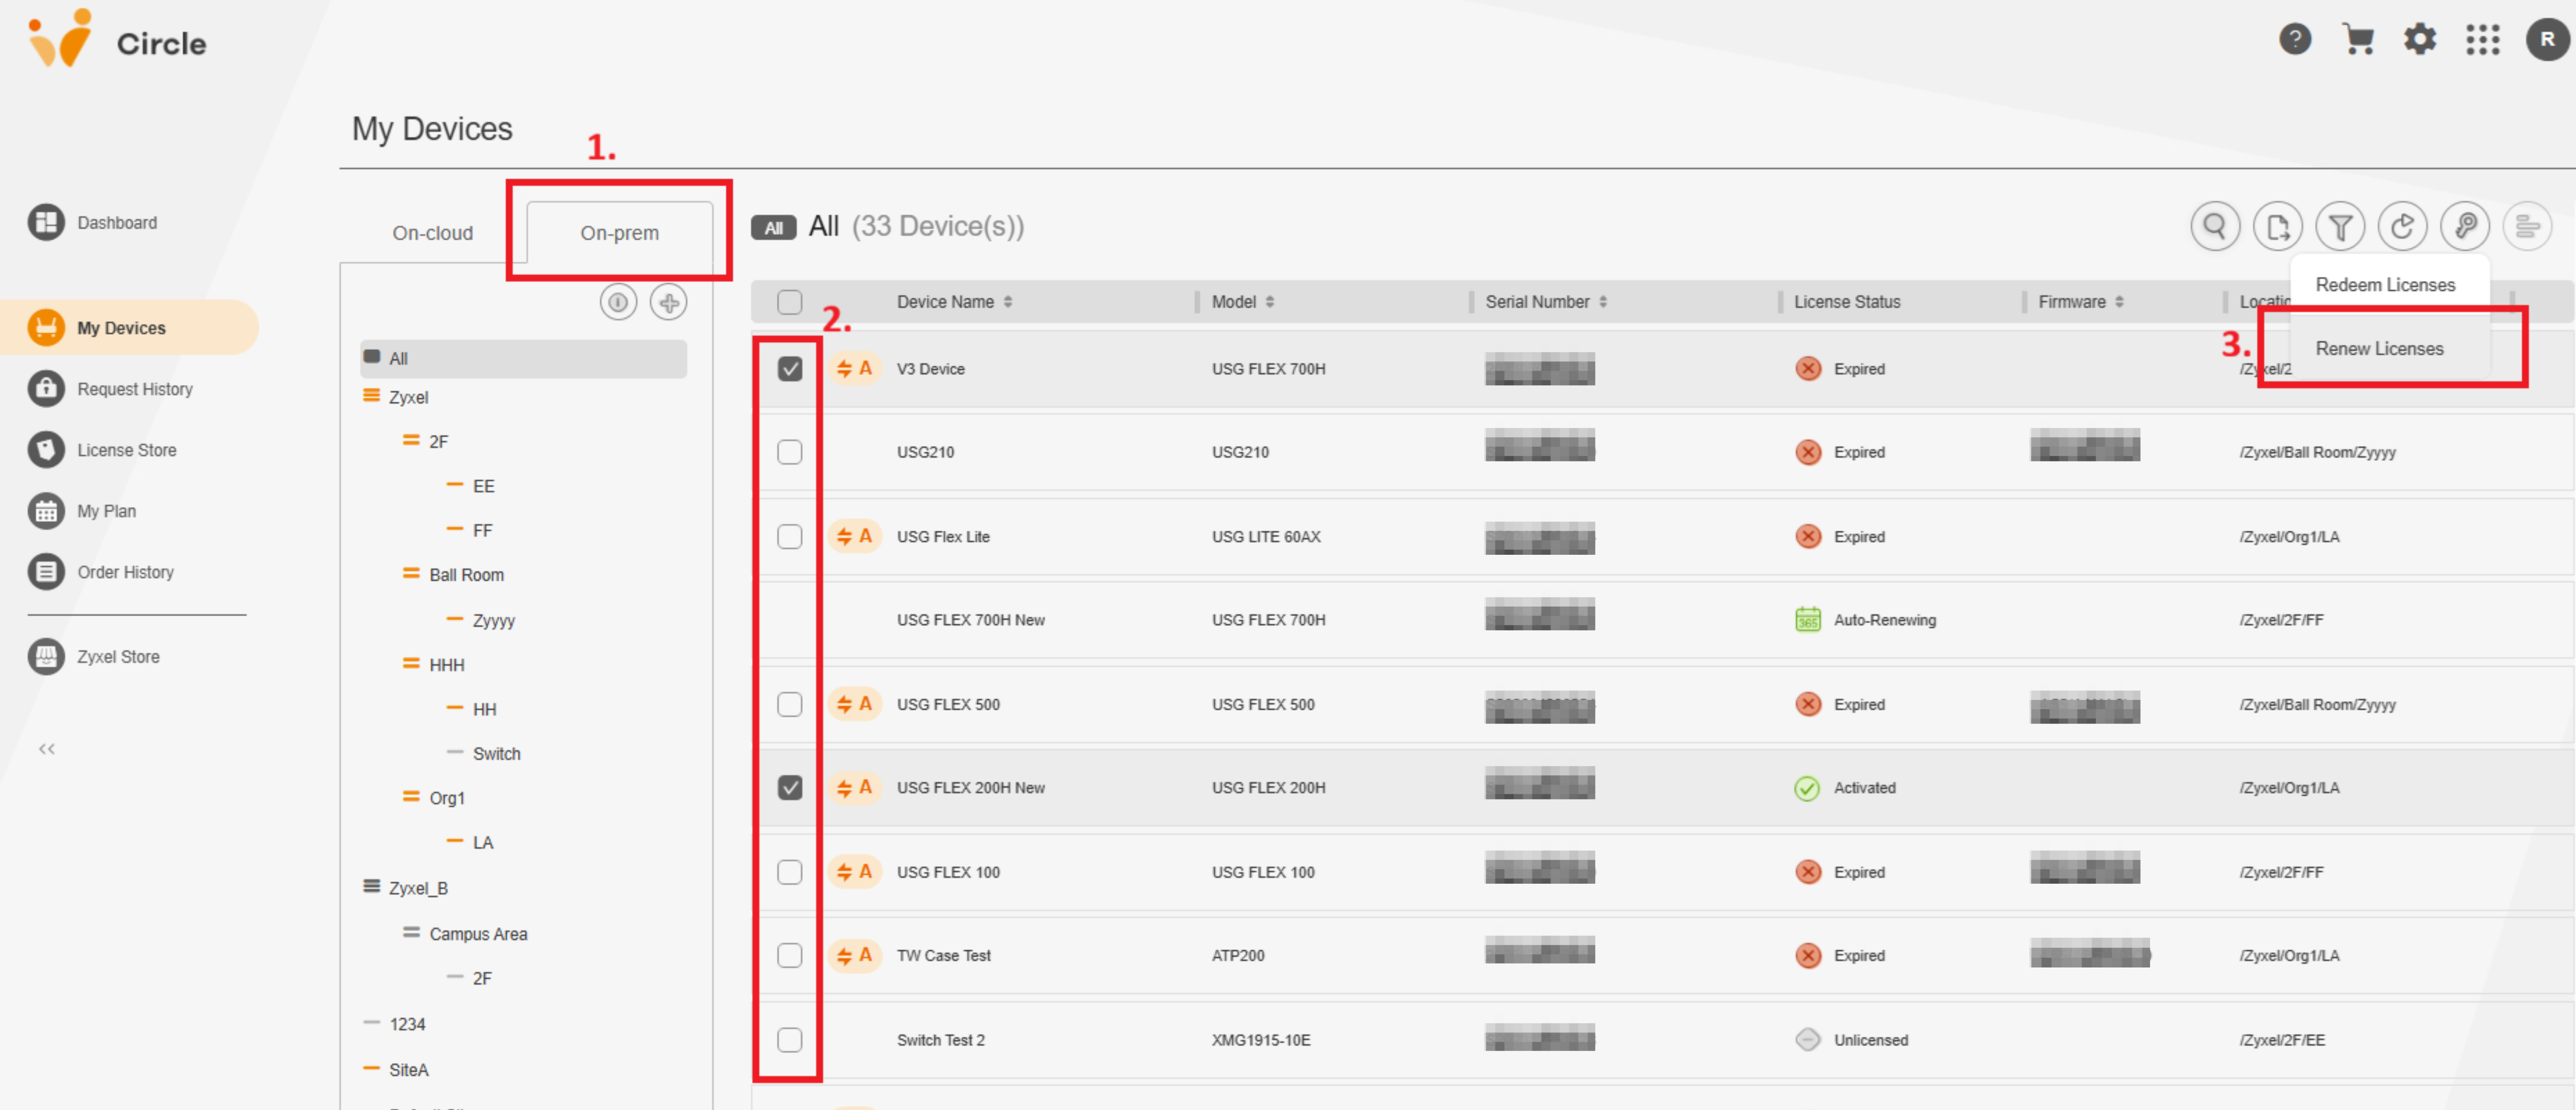Open the shopping cart icon
This screenshot has height=1110, width=2576.
[2358, 40]
